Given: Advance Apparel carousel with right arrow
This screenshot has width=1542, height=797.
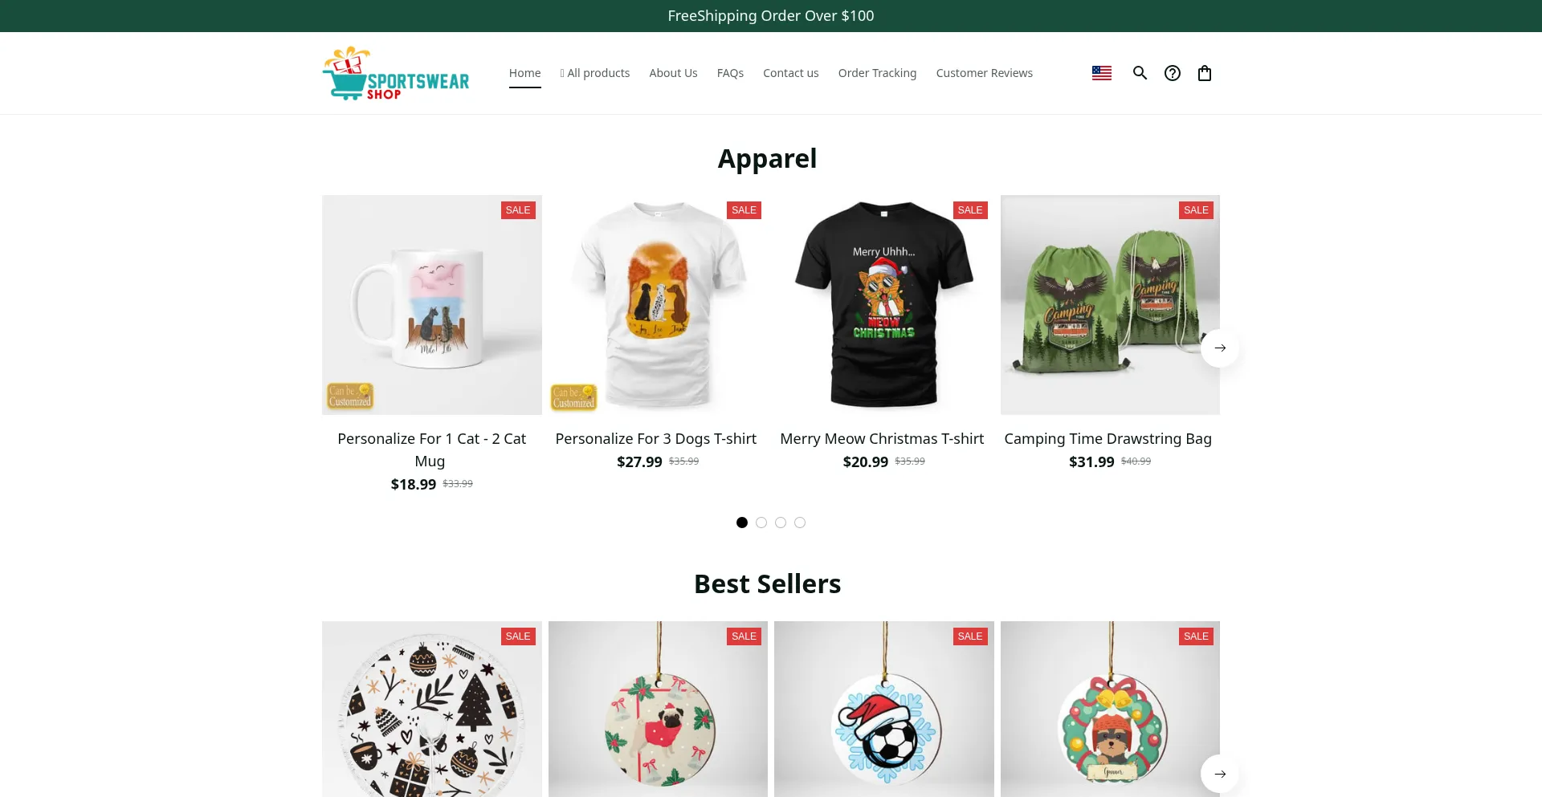Looking at the screenshot, I should [x=1220, y=348].
